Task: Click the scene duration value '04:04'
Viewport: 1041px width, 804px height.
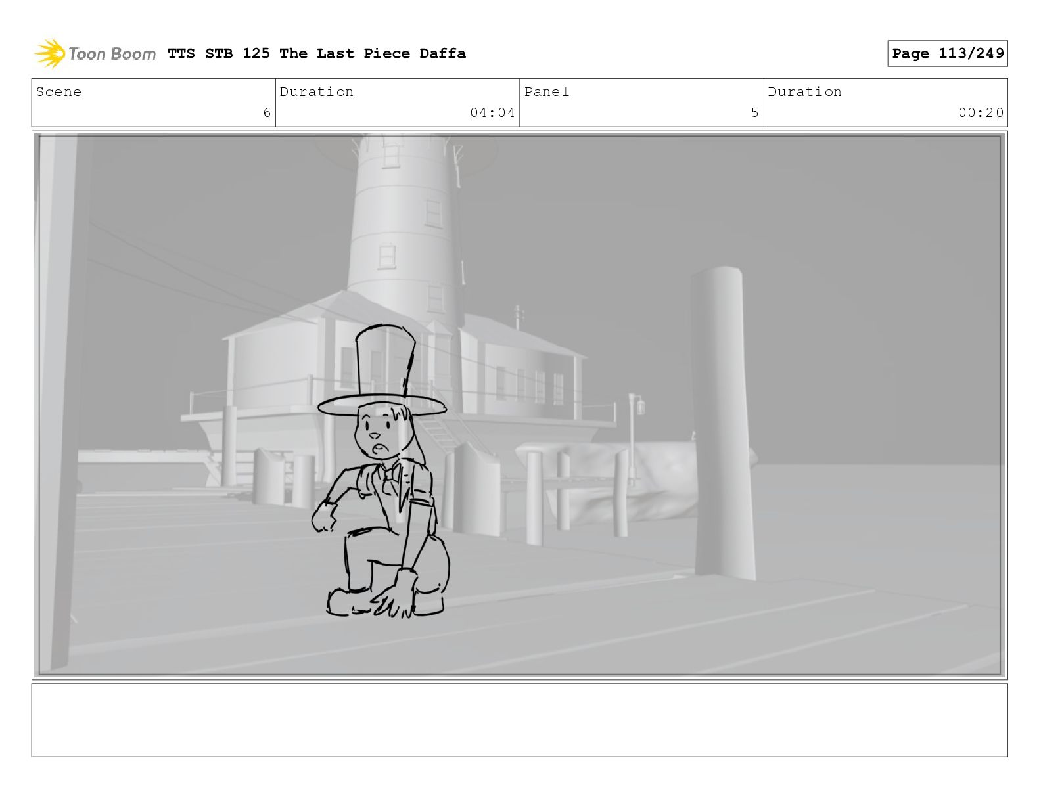Action: (492, 113)
